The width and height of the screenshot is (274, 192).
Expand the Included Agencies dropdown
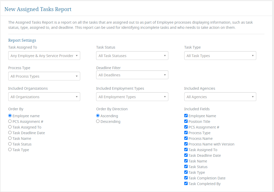pyautogui.click(x=220, y=97)
